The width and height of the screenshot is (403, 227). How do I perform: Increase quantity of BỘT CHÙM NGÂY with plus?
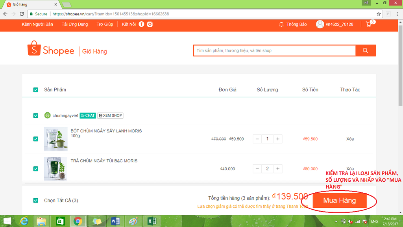[x=278, y=139]
